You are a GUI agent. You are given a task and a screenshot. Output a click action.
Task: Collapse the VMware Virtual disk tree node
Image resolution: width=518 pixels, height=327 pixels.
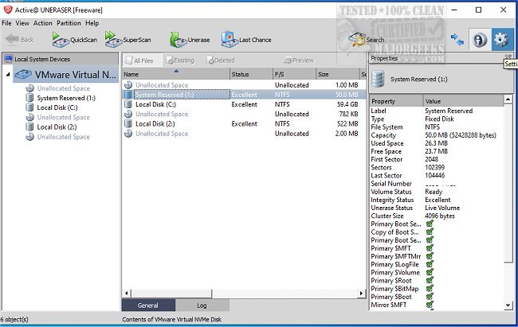point(8,75)
